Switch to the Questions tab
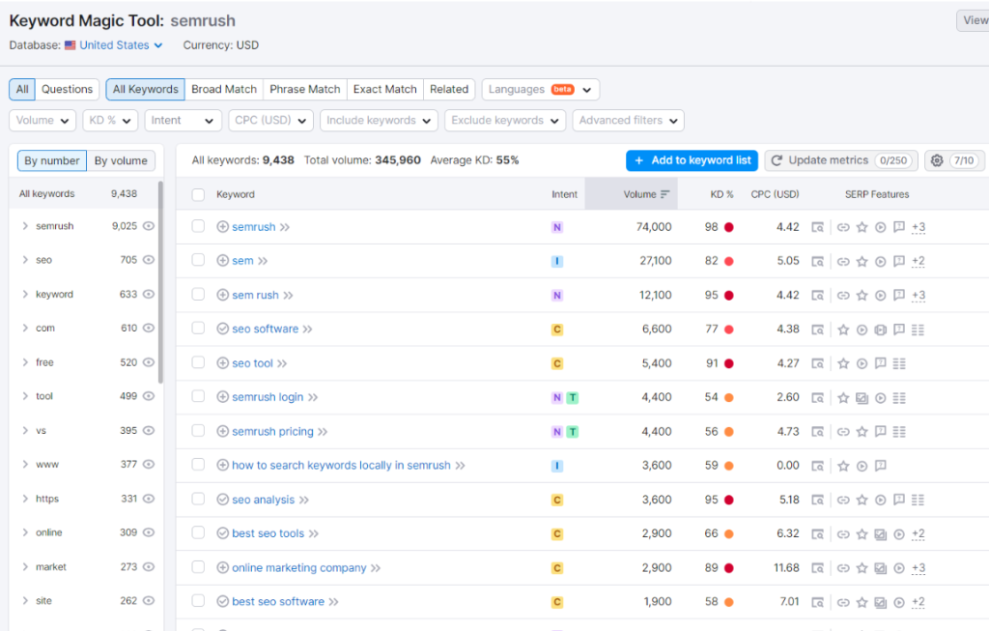The width and height of the screenshot is (989, 631). 67,89
